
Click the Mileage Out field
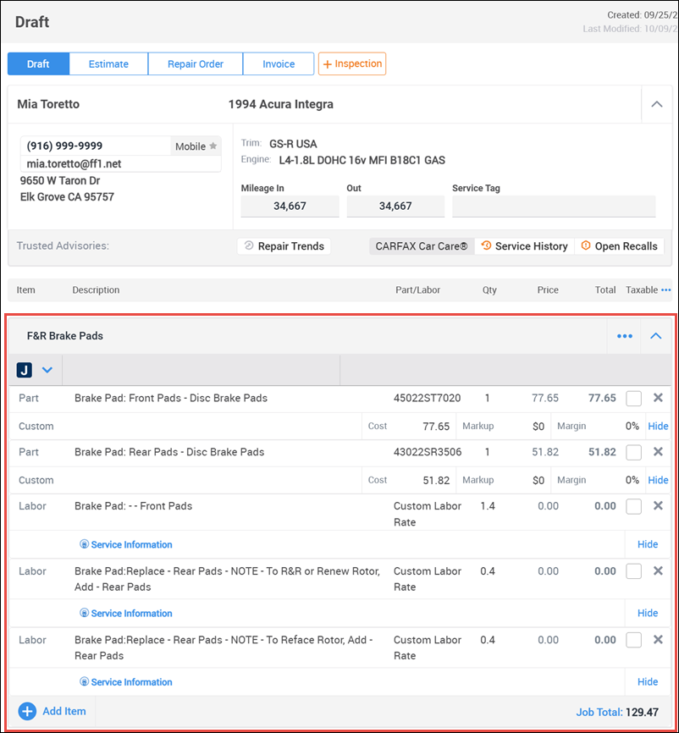pyautogui.click(x=395, y=207)
